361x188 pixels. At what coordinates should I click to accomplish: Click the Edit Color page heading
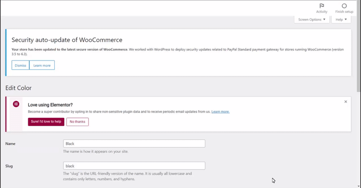tap(18, 88)
